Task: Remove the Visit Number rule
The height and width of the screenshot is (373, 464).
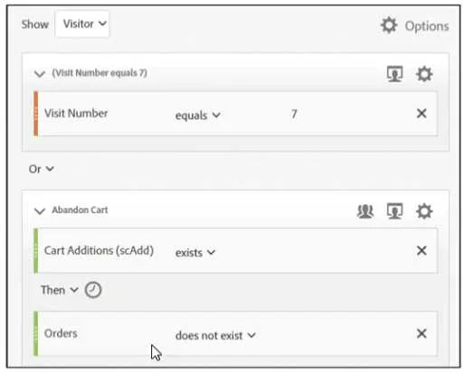Action: [x=421, y=114]
